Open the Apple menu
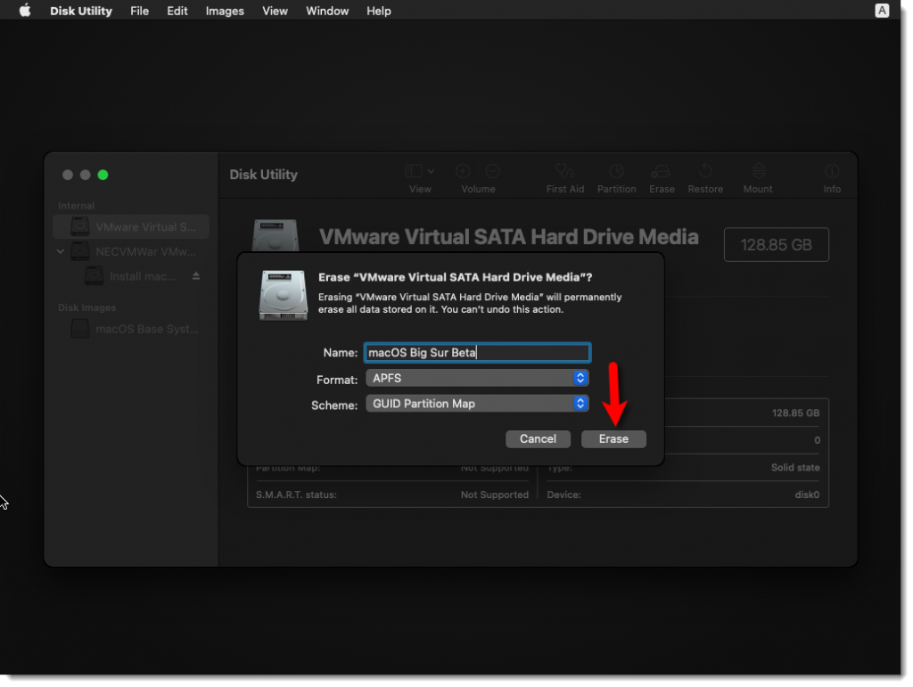This screenshot has width=913, height=687. click(24, 11)
